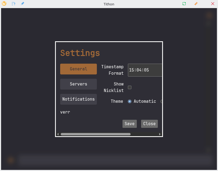218x171 pixels.
Task: Focus the Timestamp Format input field
Action: 145,70
